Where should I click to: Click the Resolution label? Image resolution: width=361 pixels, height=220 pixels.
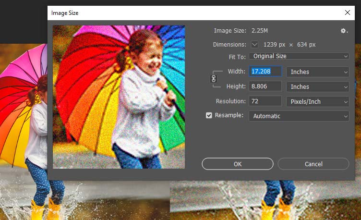tap(230, 101)
